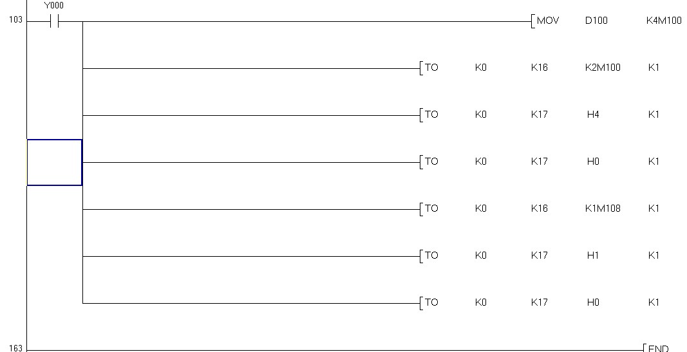Select the K1M108 operand
687x352 pixels.
(x=603, y=208)
